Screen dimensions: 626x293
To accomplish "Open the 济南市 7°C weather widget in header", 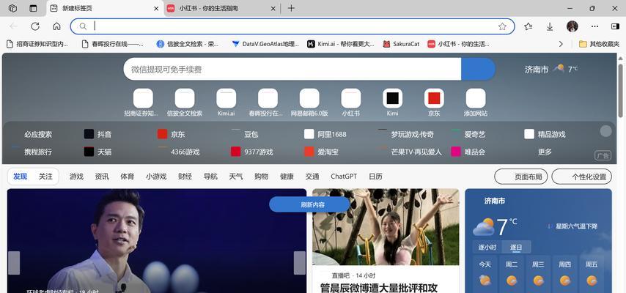I will click(551, 69).
